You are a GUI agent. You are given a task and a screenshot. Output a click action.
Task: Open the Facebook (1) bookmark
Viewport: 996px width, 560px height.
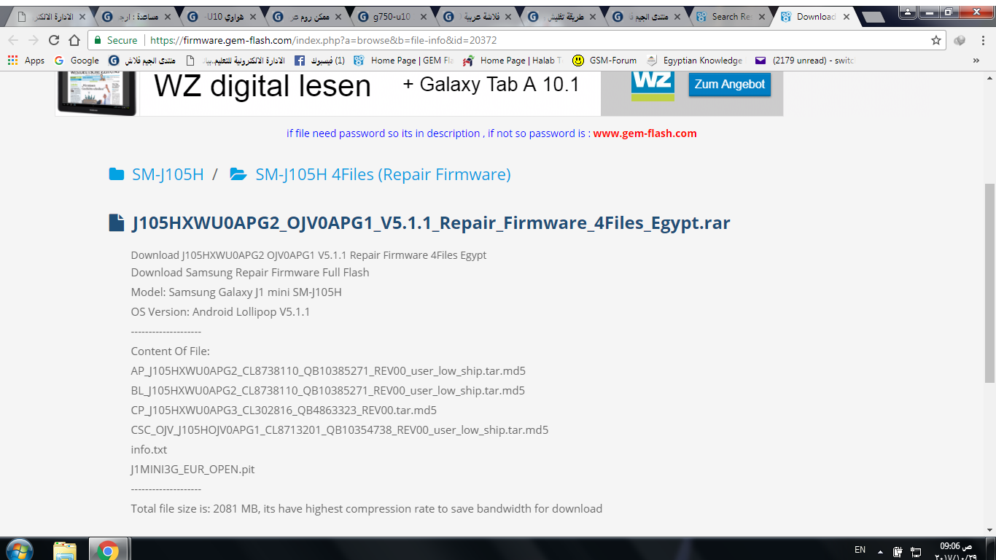coord(319,61)
